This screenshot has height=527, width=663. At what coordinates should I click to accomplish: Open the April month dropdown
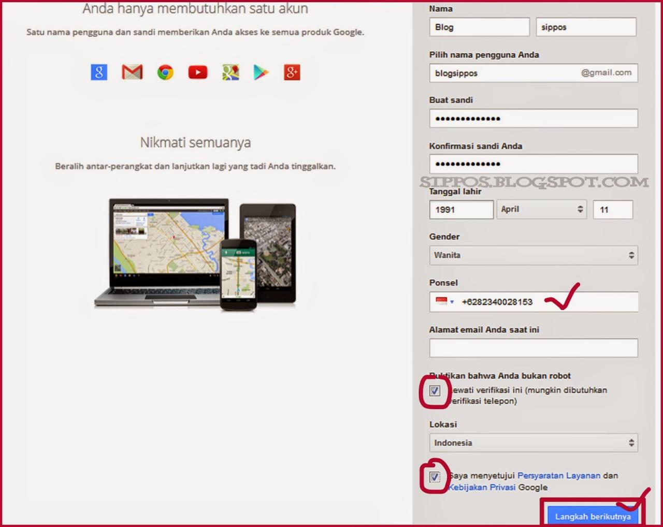[x=542, y=209]
